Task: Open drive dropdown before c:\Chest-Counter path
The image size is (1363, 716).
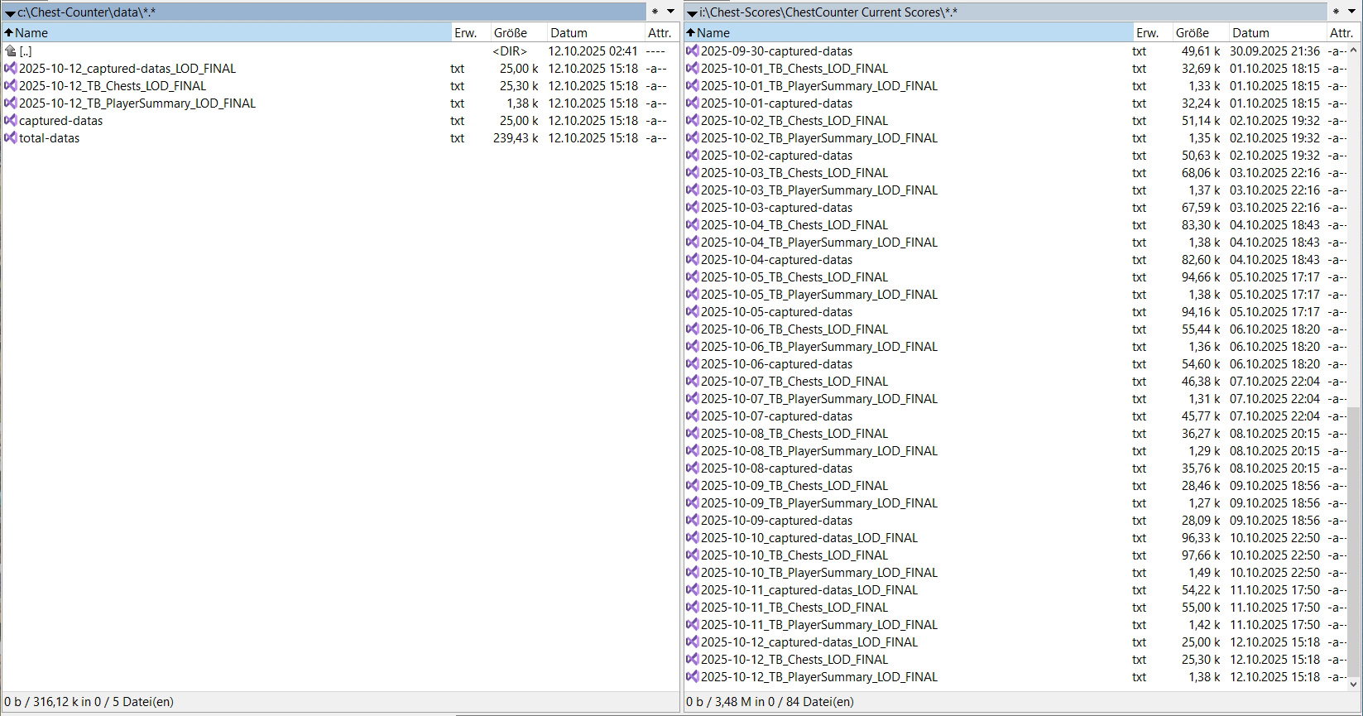Action: point(10,12)
